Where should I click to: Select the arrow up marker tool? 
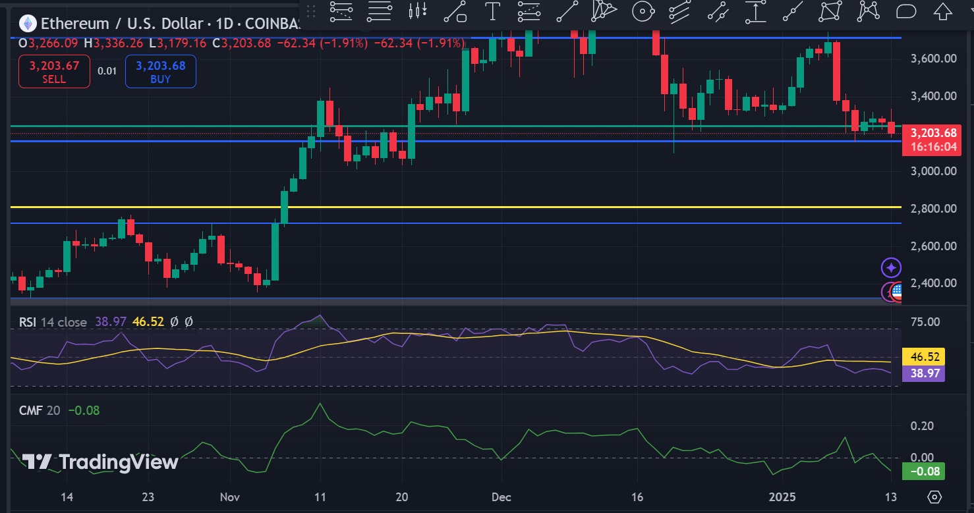coord(943,11)
